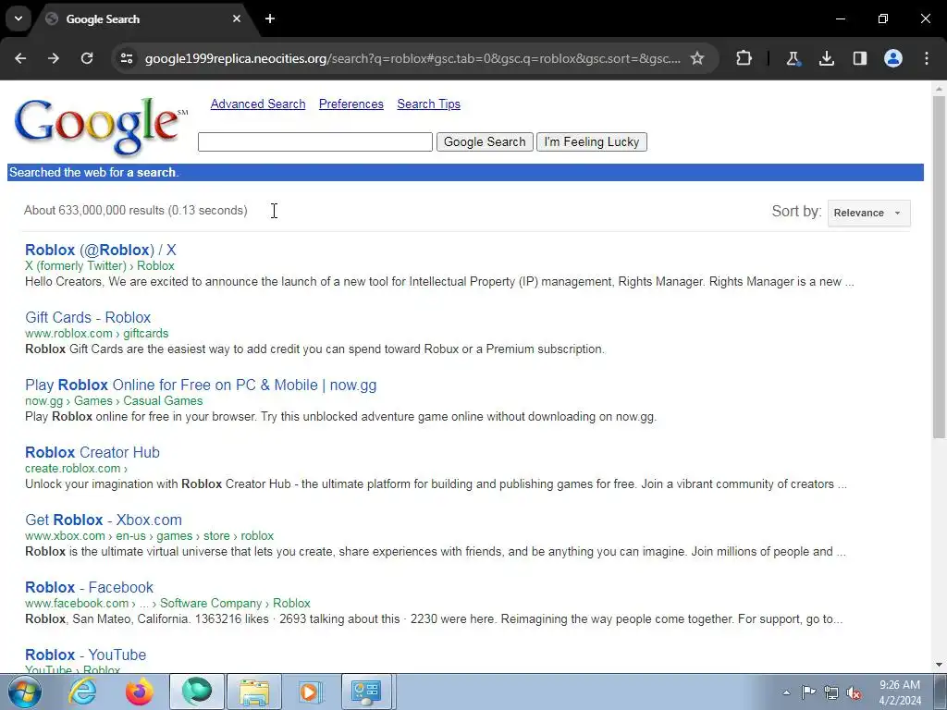Open the Advanced Search link
947x710 pixels.
(x=258, y=104)
